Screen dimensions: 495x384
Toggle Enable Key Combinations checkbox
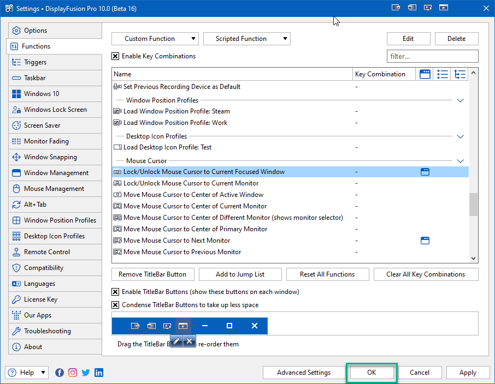pyautogui.click(x=115, y=56)
